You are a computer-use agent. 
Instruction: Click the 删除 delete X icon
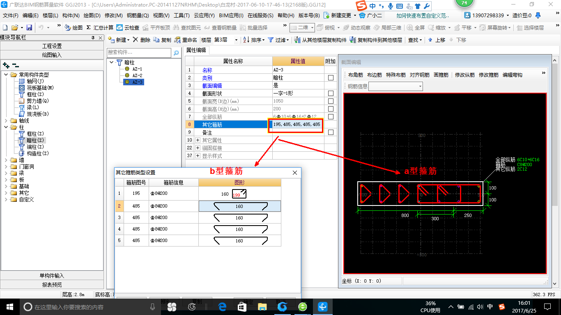(x=135, y=40)
